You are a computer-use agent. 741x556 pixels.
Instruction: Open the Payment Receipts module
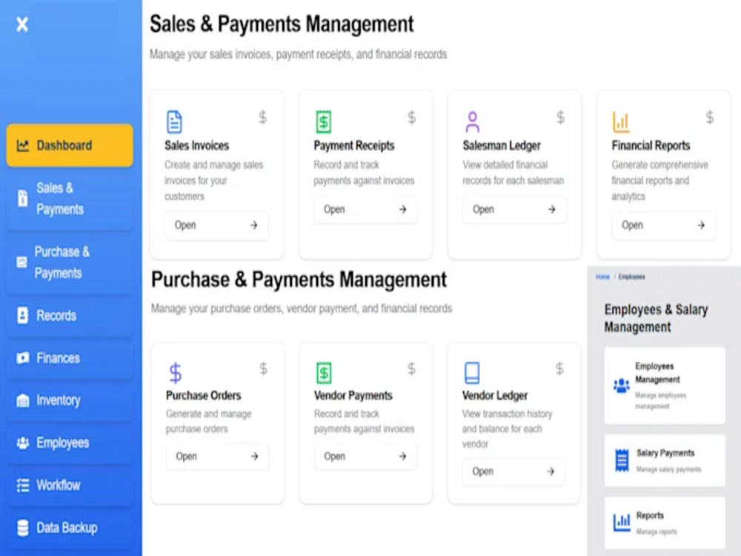pos(365,209)
